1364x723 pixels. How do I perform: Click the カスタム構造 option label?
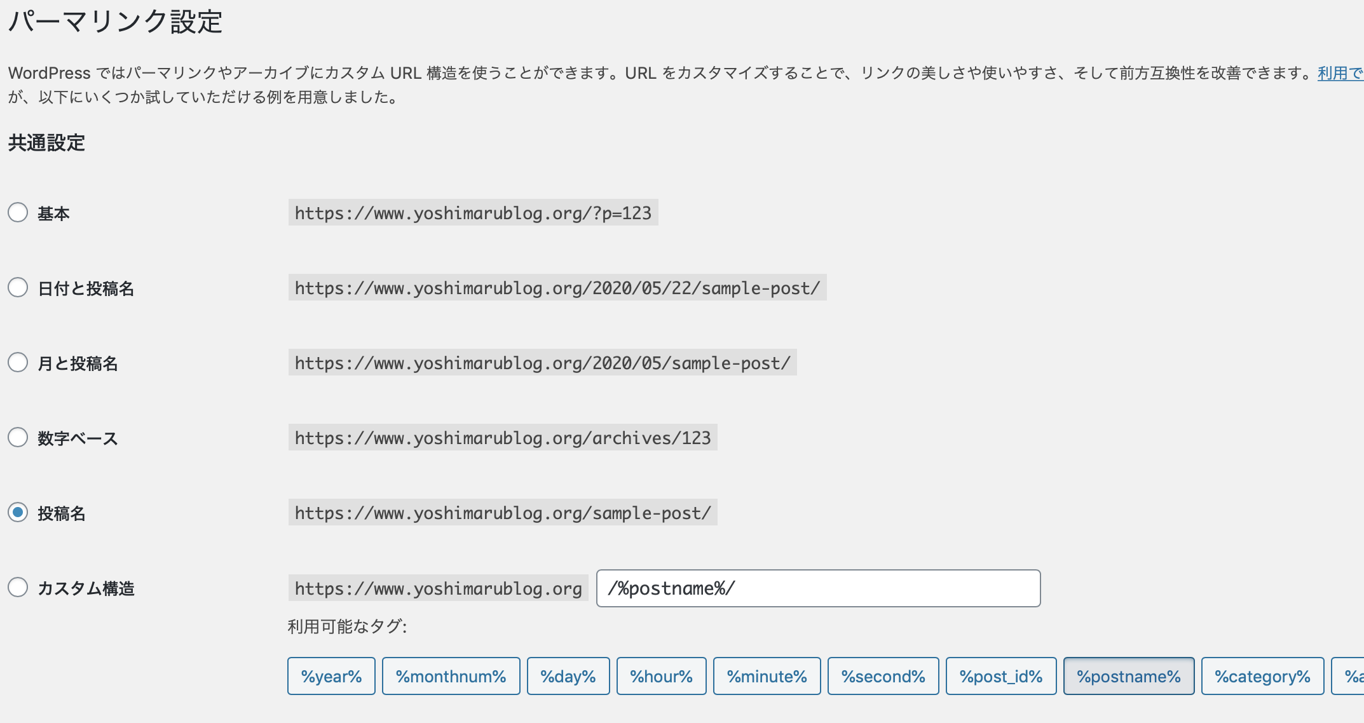click(86, 588)
